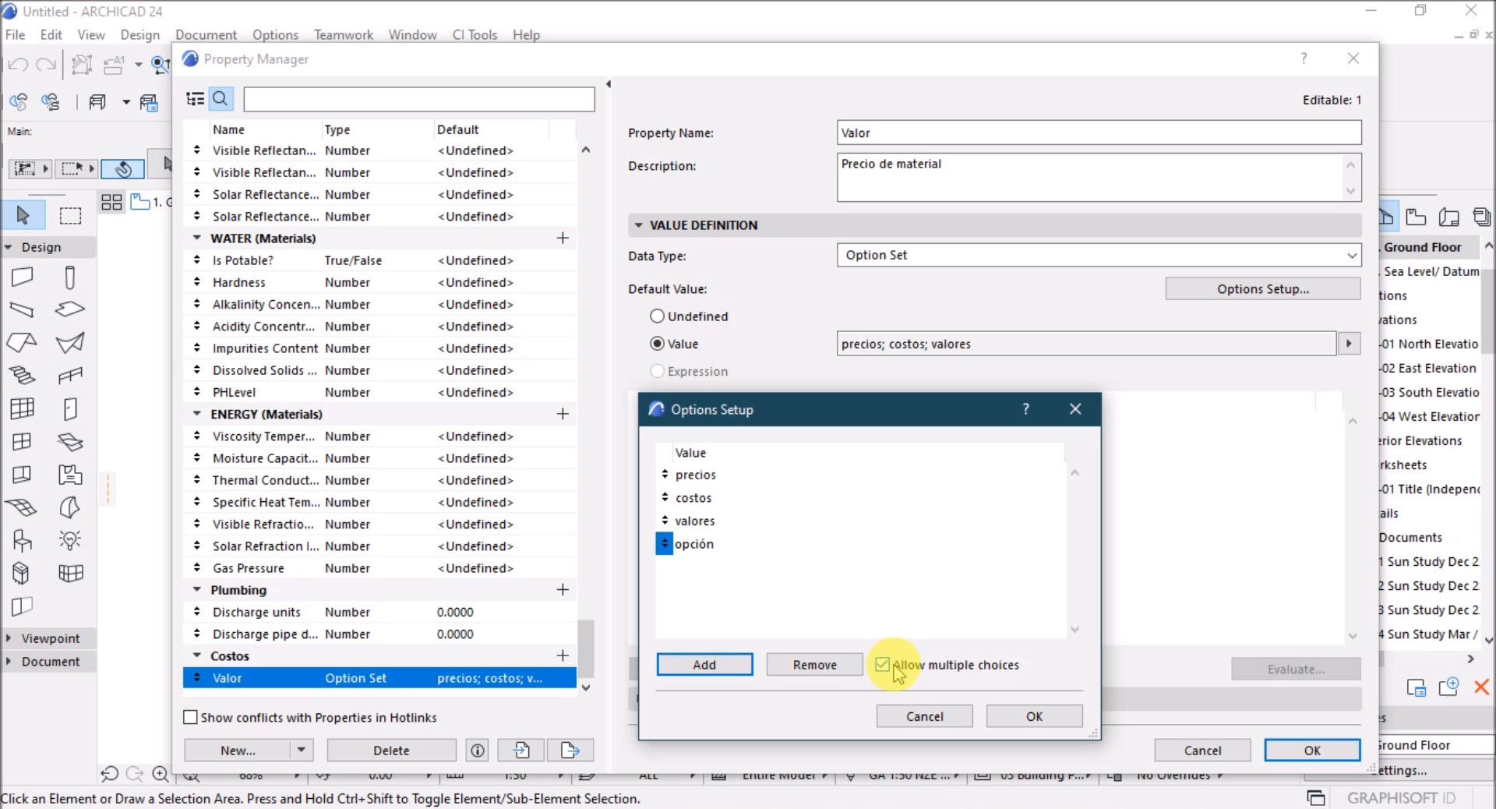Collapse the WATER (Materials) group

click(x=196, y=238)
